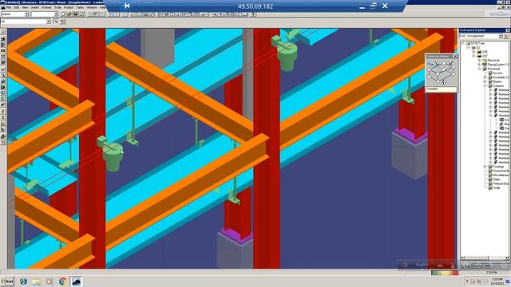
Task: Click the color gradient bar in the status area
Action: pos(445,273)
